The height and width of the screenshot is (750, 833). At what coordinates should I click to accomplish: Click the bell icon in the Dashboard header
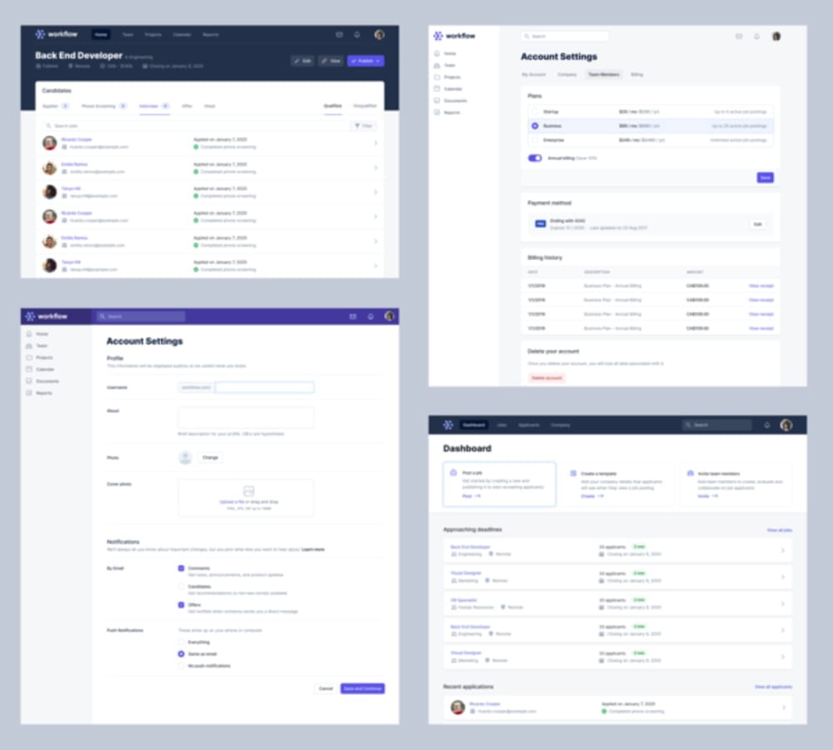[766, 425]
